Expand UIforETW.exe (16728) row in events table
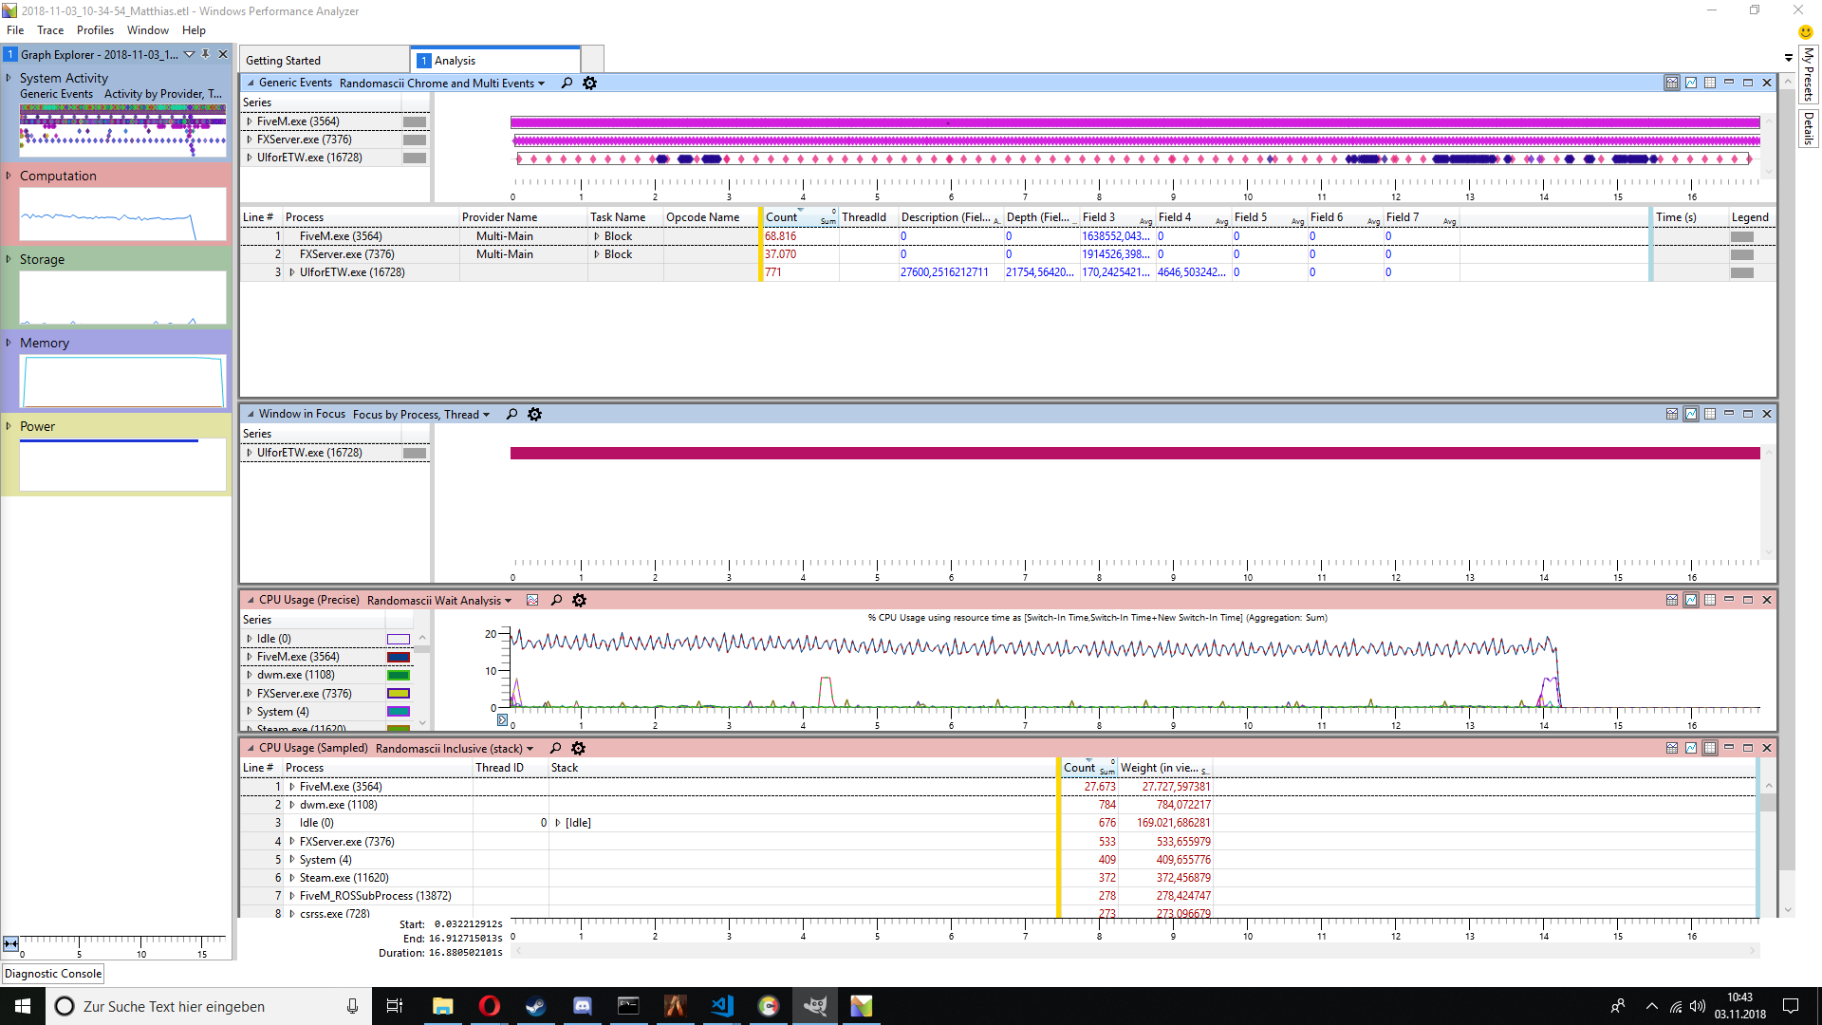This screenshot has height=1025, width=1822. (291, 272)
